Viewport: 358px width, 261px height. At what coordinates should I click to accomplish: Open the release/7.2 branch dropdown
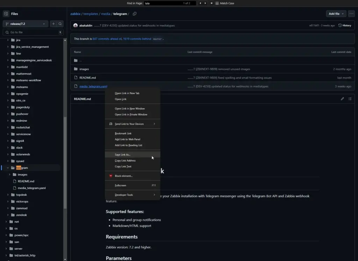point(26,24)
